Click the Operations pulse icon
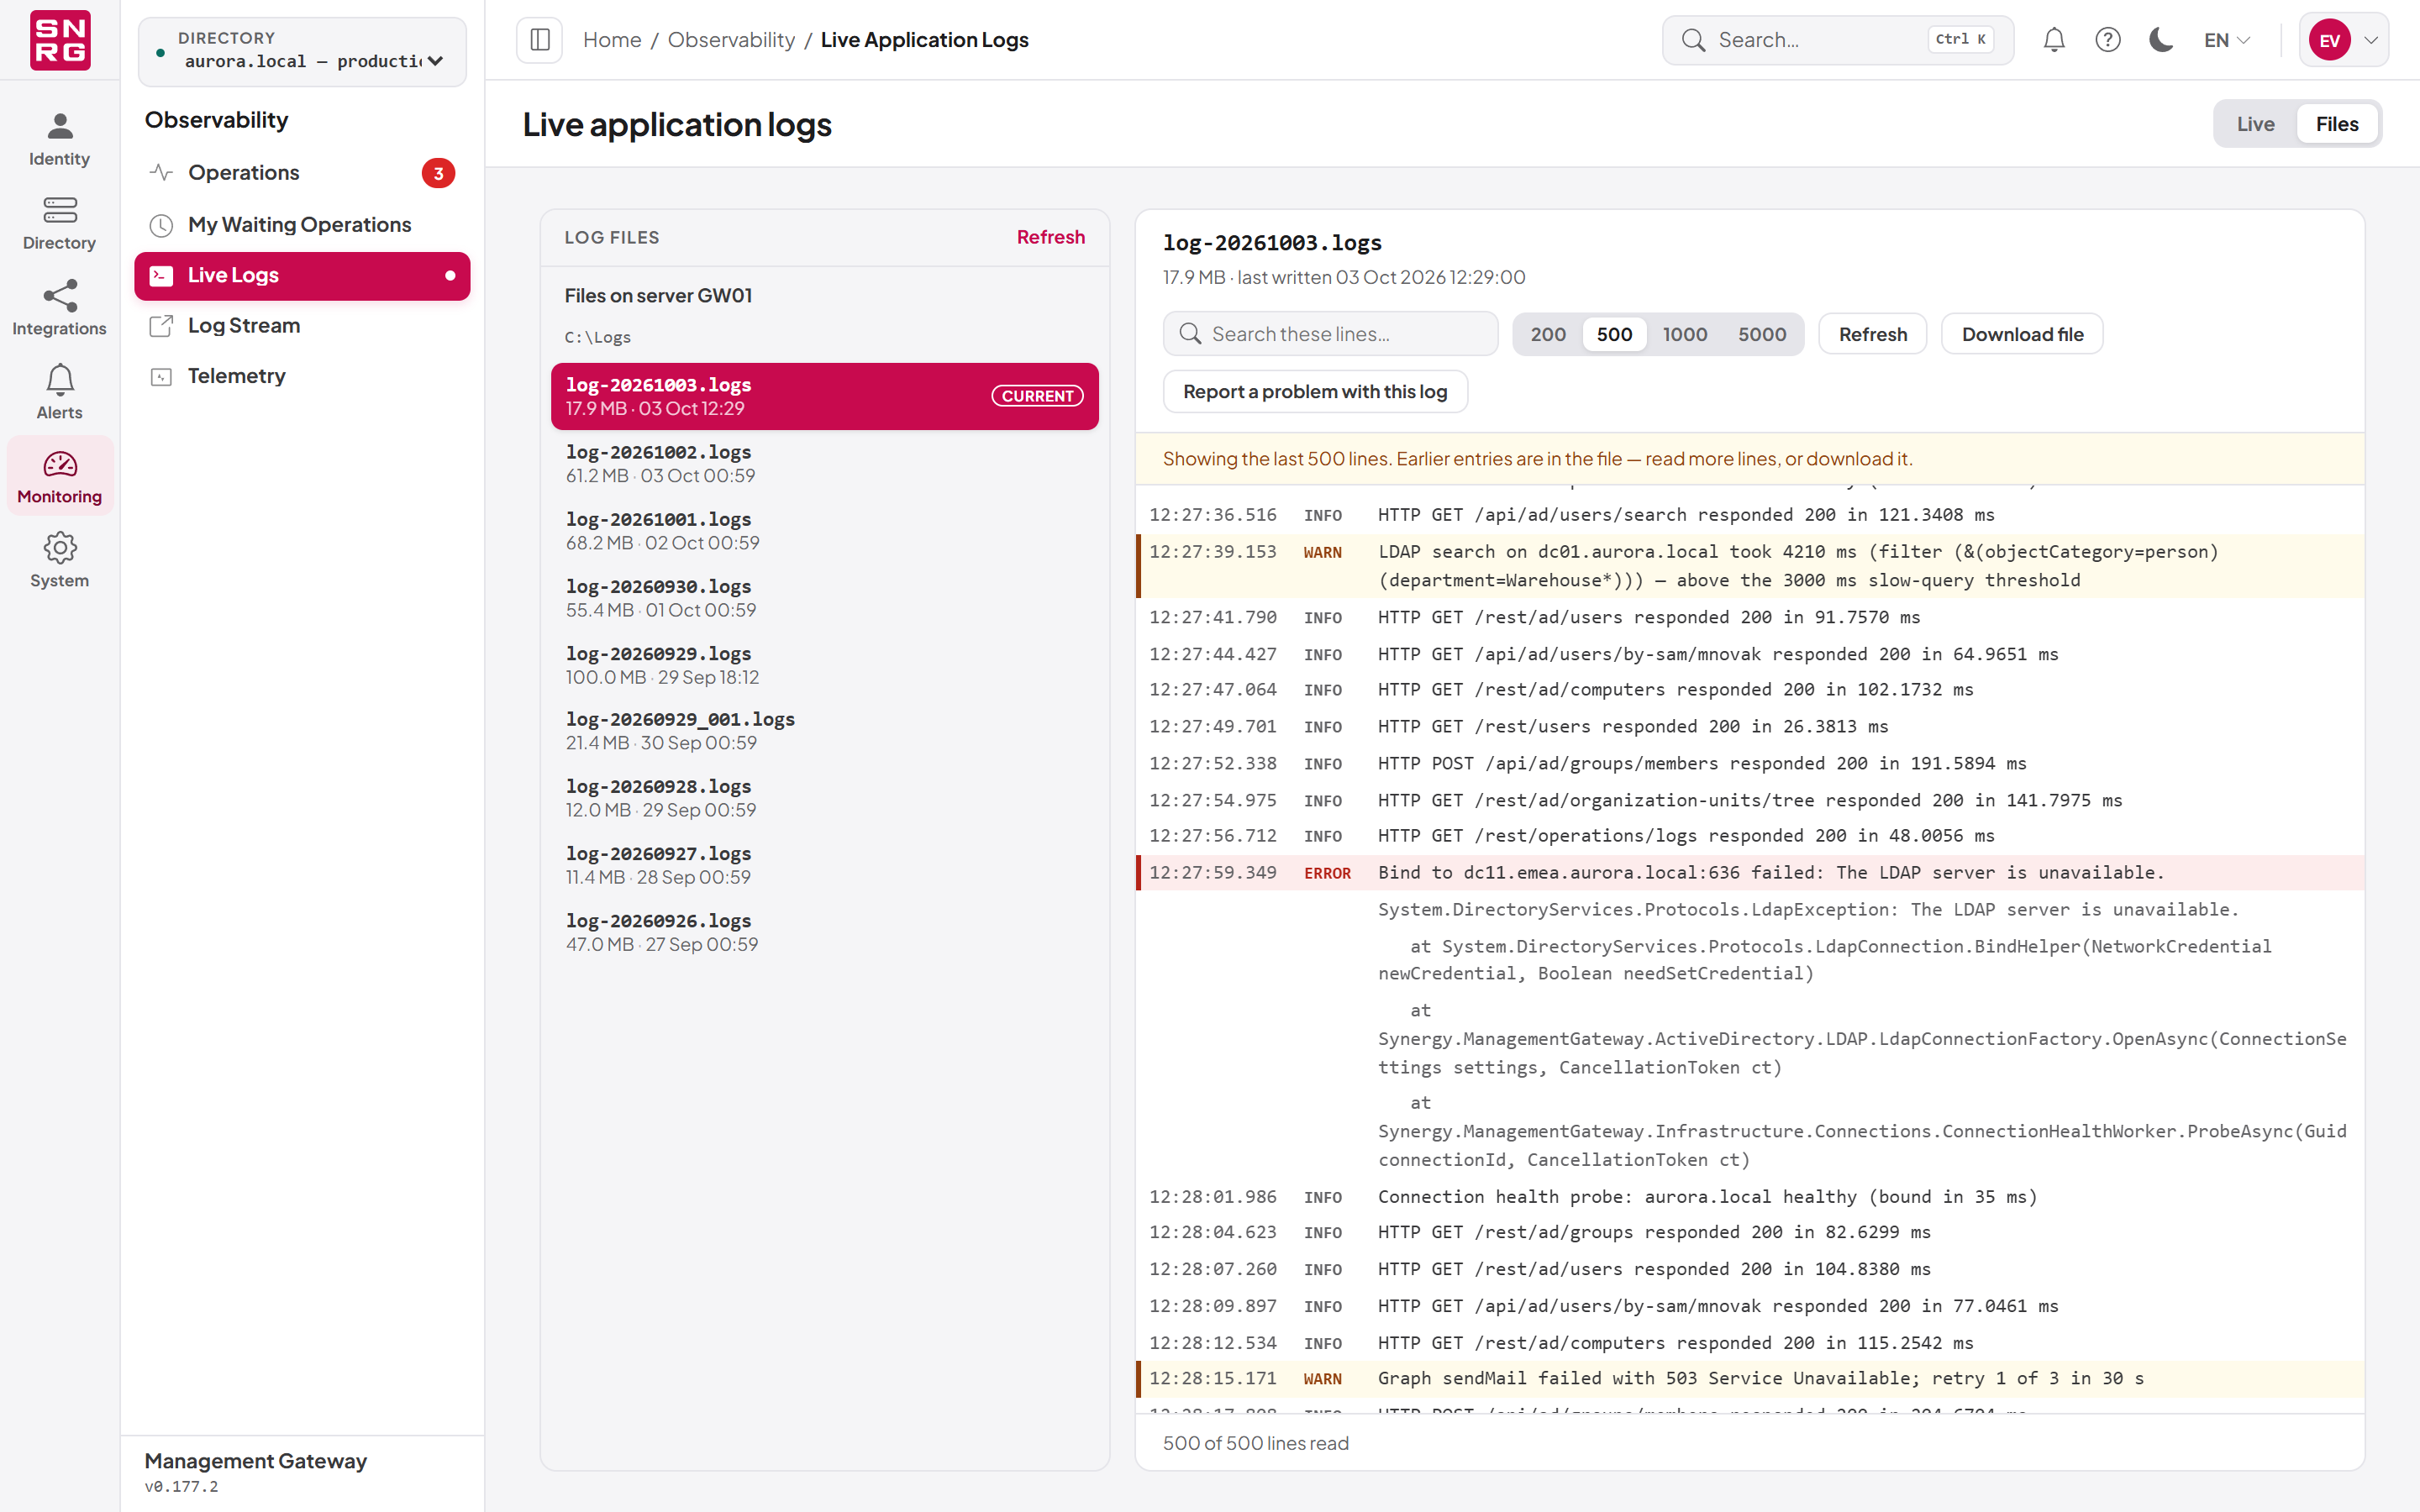Screen dimensions: 2420x1512 click(x=161, y=173)
